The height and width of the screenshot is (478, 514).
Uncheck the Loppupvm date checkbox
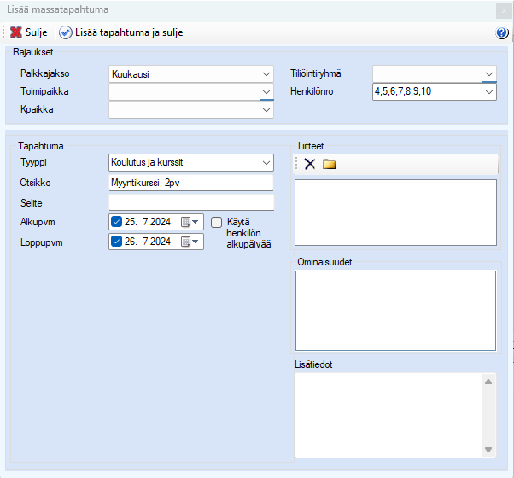[x=118, y=242]
